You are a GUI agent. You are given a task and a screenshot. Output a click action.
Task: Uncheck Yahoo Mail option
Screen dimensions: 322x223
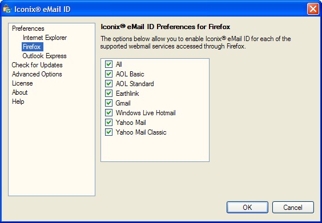point(108,123)
